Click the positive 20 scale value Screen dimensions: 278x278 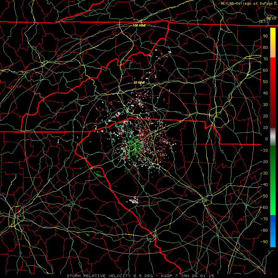265,116
